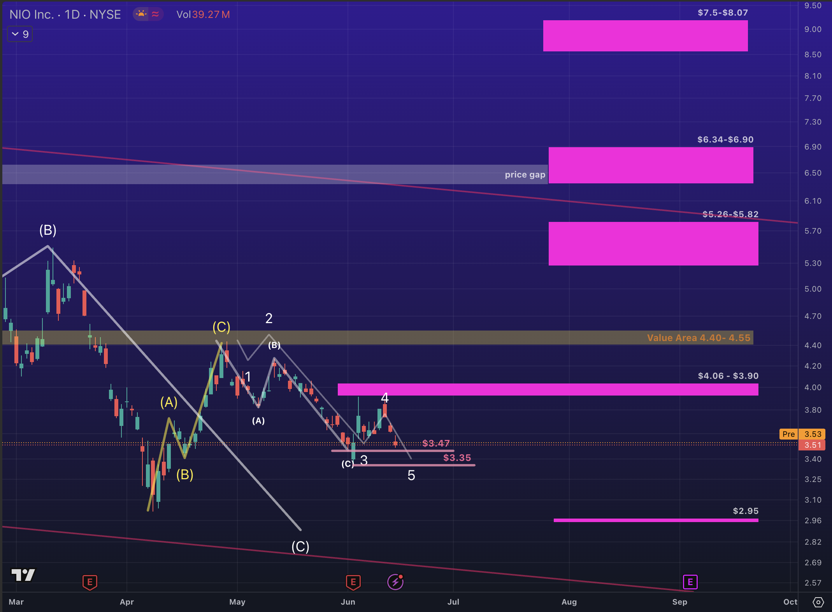The image size is (832, 612).
Task: Click the $3.47 horizontal level label
Action: (435, 443)
